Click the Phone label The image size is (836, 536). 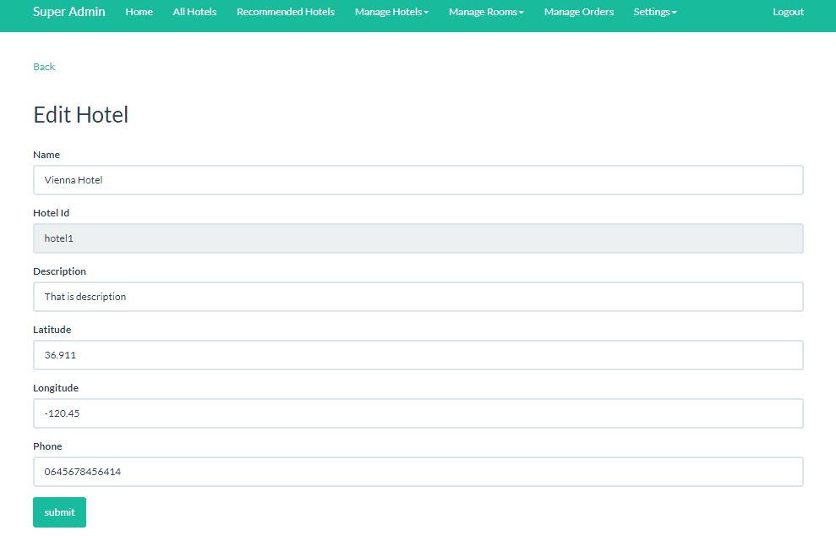pos(47,446)
